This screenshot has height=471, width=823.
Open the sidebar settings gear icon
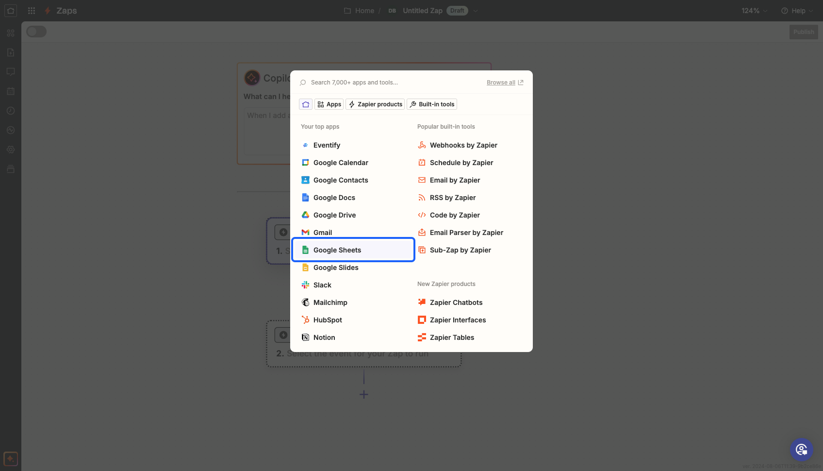pyautogui.click(x=11, y=150)
